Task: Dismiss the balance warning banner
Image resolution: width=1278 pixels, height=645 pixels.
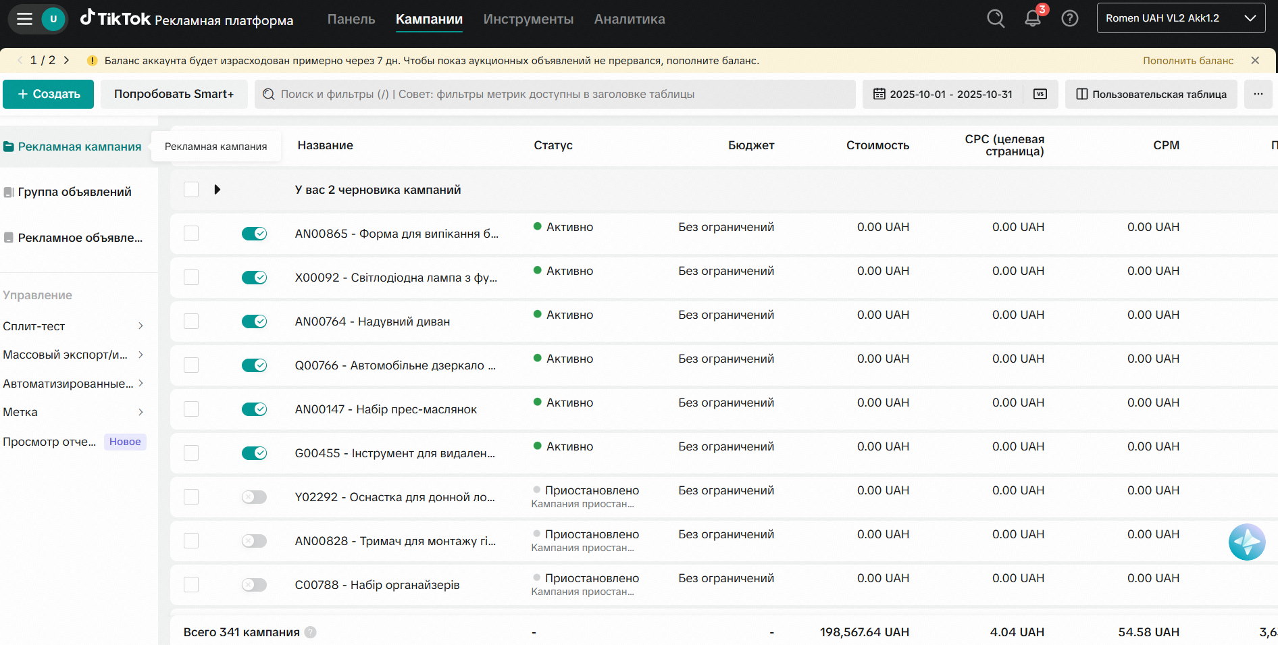Action: 1255,61
